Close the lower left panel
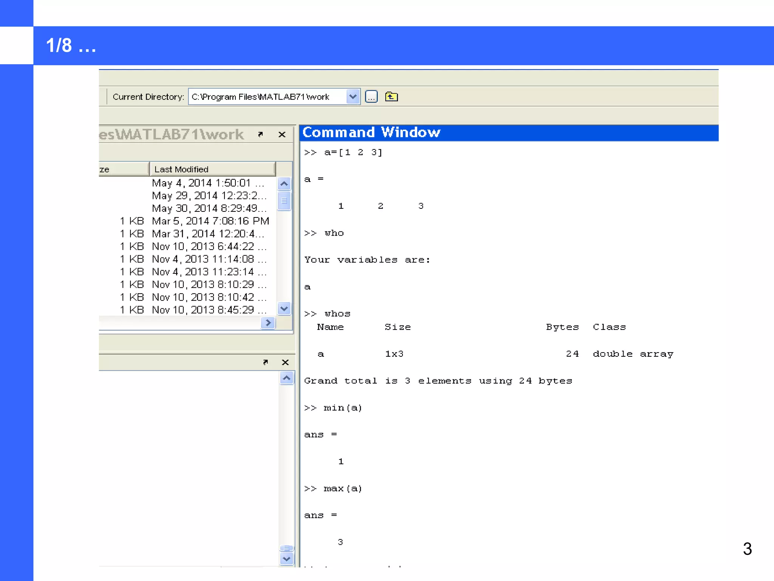774x581 pixels. (285, 362)
